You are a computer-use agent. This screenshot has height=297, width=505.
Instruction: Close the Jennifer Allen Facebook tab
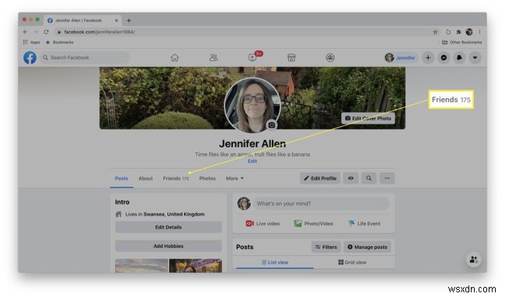(117, 20)
